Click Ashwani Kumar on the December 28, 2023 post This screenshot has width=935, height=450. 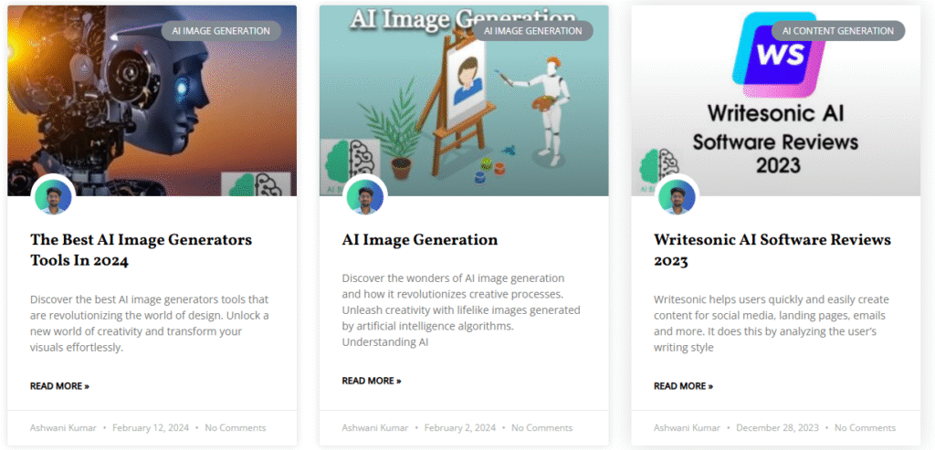pyautogui.click(x=686, y=428)
